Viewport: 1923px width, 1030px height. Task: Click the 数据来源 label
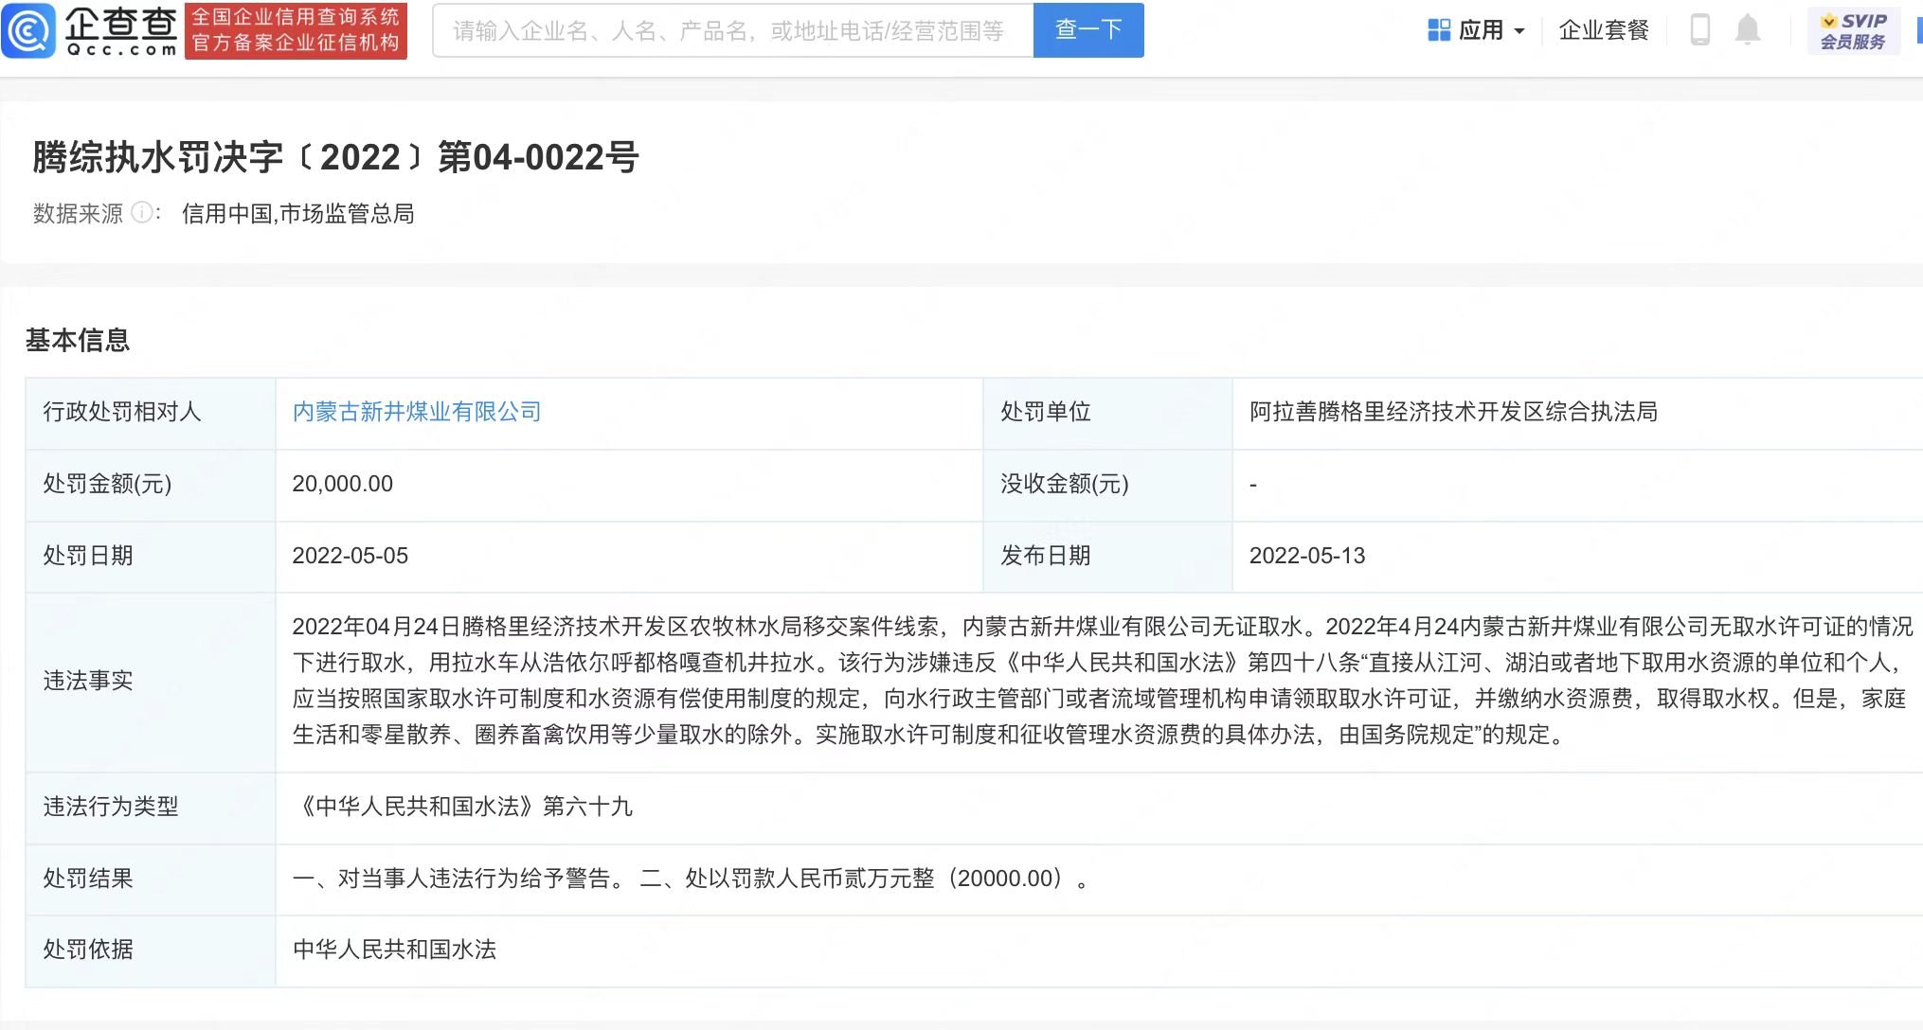tap(78, 214)
